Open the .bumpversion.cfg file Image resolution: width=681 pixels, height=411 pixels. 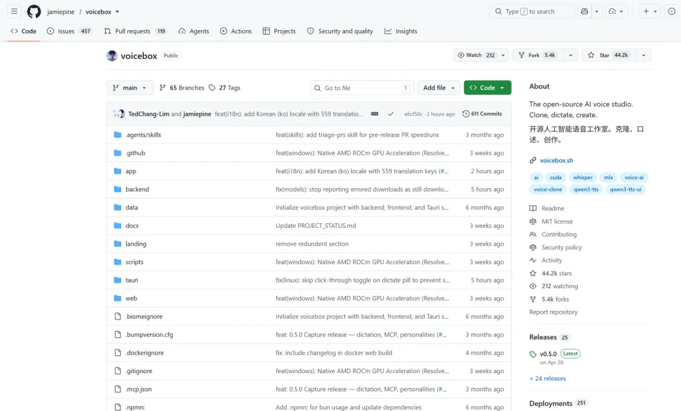149,335
